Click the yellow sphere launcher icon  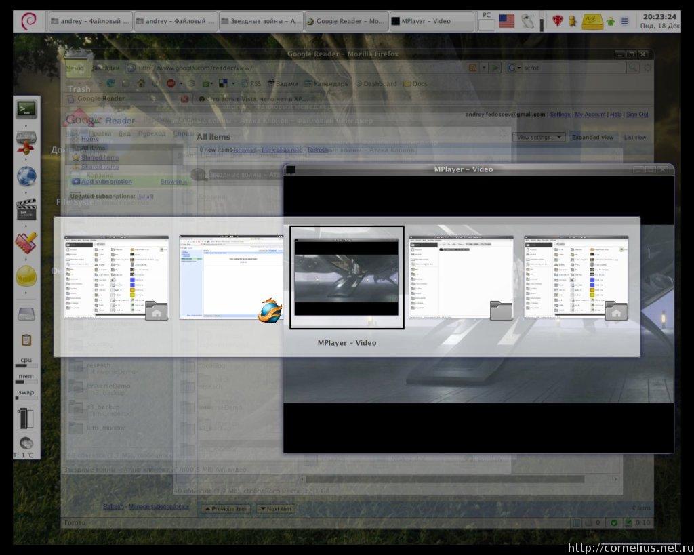(x=26, y=276)
